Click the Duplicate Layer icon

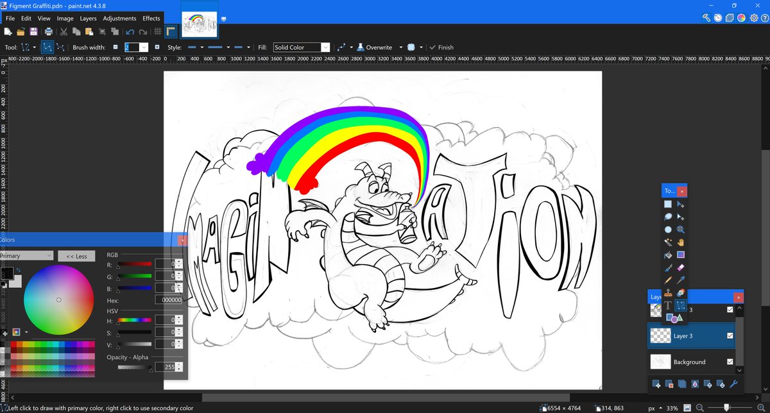pyautogui.click(x=682, y=384)
